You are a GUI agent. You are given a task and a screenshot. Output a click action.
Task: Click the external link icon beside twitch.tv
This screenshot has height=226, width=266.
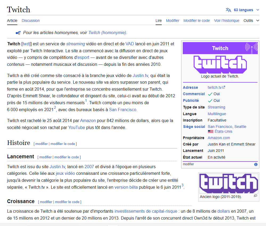point(224,87)
